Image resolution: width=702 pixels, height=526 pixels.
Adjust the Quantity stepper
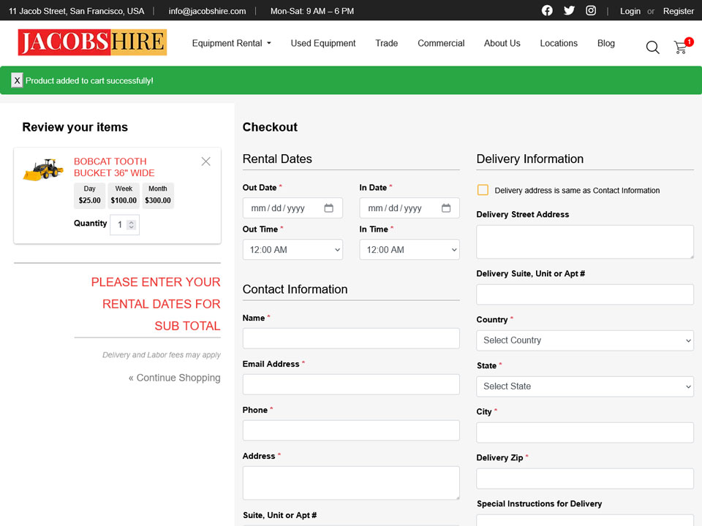pyautogui.click(x=131, y=225)
